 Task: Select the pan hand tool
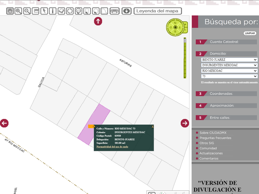10,11
